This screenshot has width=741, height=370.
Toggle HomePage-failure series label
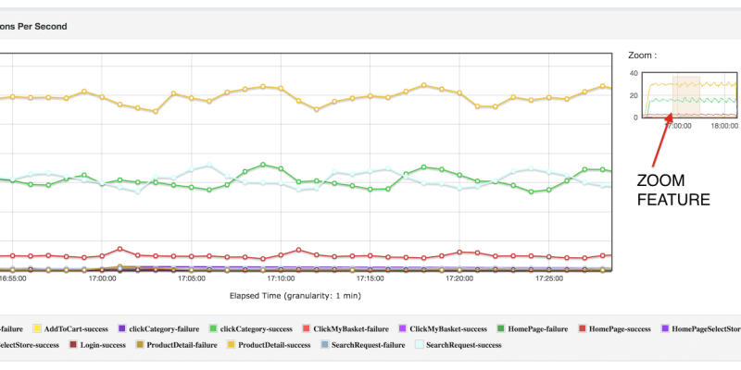click(x=538, y=329)
